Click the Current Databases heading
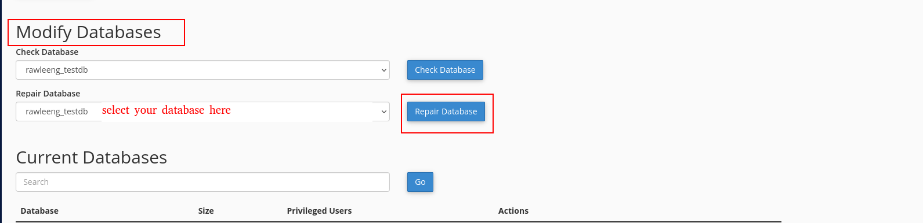The height and width of the screenshot is (223, 923). click(x=91, y=158)
